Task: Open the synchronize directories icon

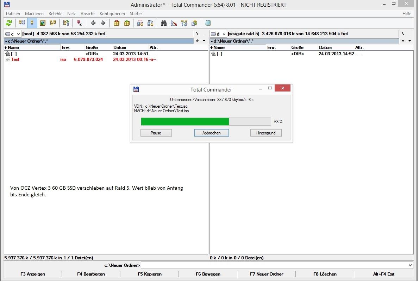Action: tap(184, 23)
